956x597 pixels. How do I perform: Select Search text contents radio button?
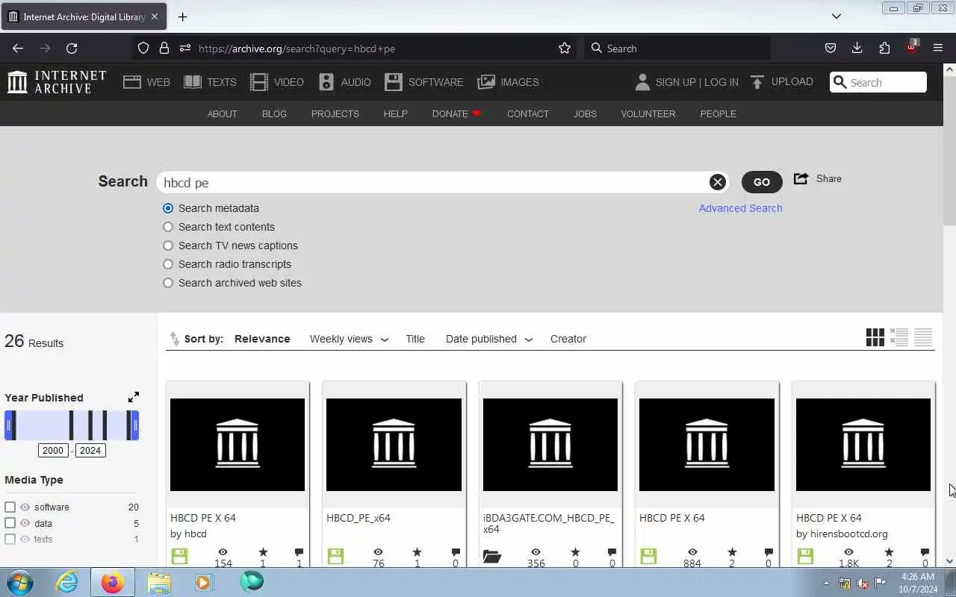[168, 227]
